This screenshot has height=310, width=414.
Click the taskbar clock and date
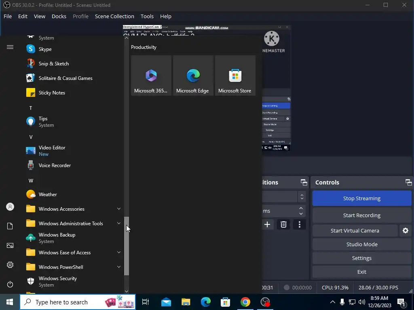[379, 302]
